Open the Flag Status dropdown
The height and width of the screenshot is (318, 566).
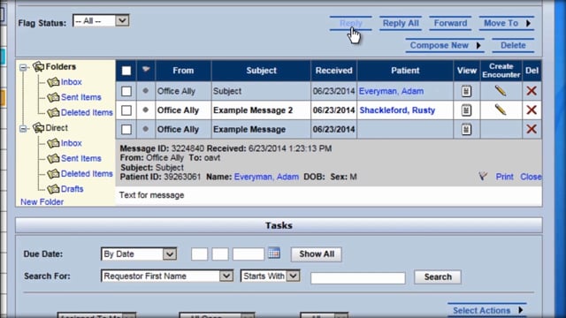[x=101, y=21]
